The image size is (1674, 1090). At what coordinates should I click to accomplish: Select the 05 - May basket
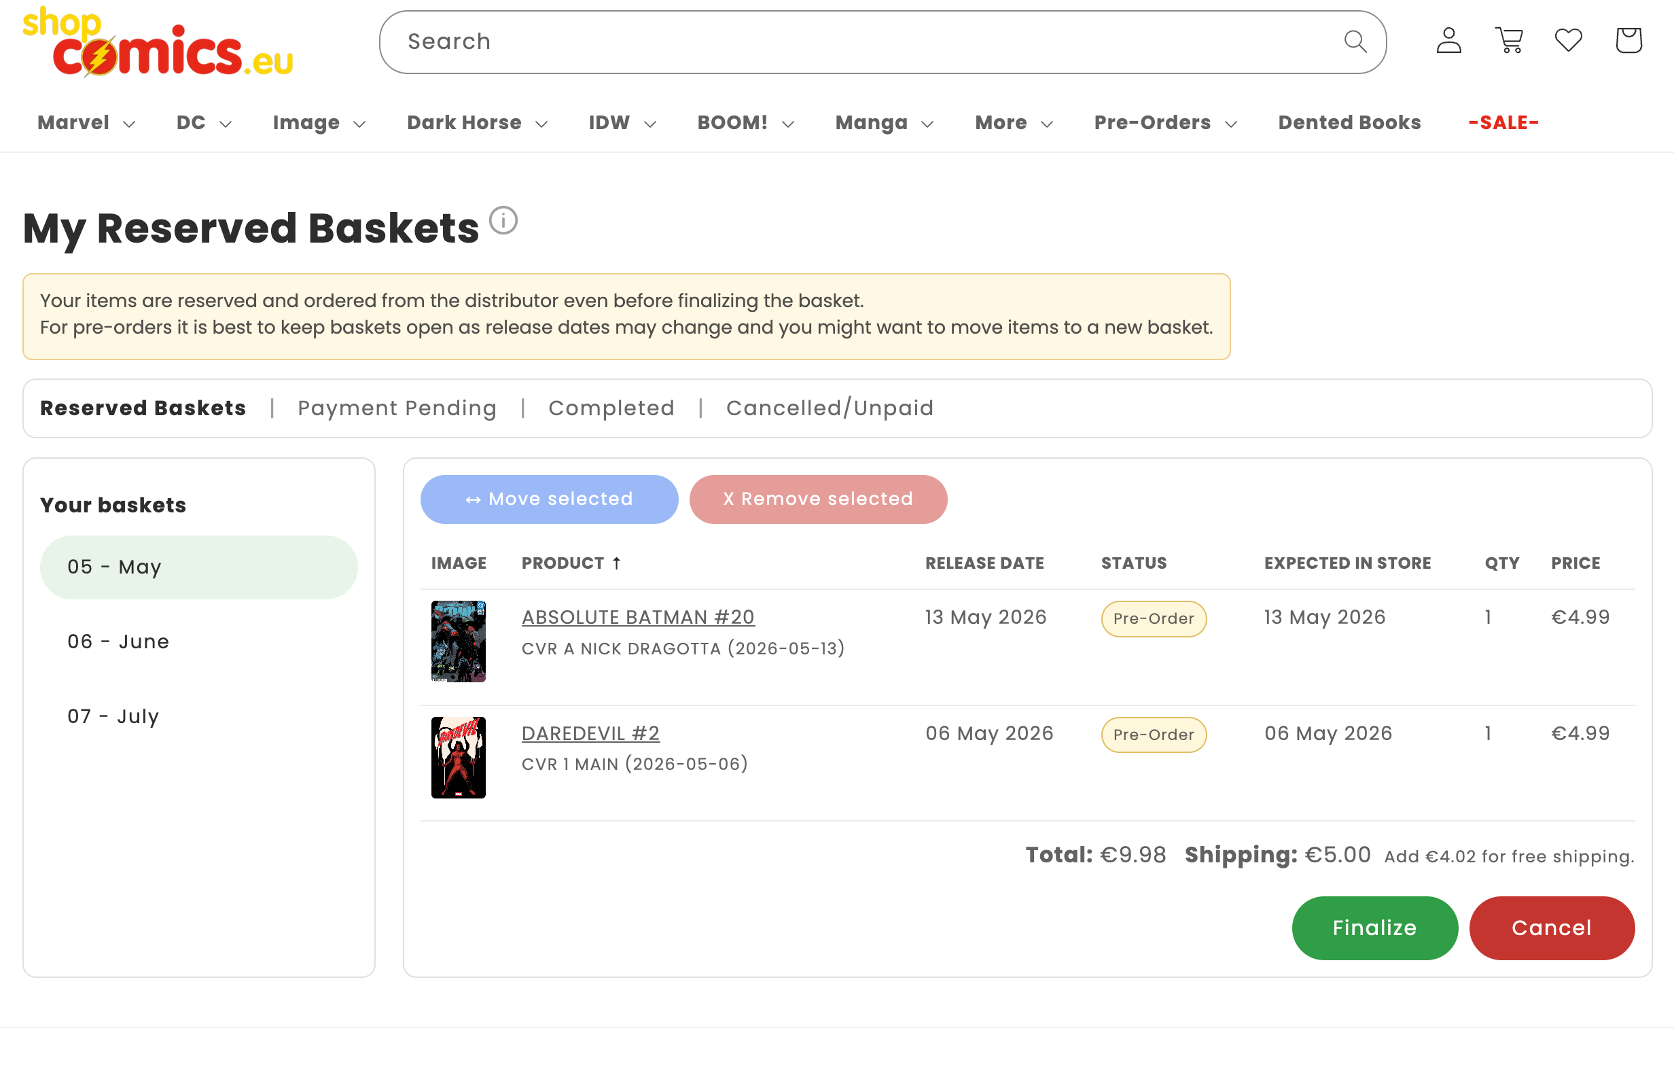click(199, 567)
